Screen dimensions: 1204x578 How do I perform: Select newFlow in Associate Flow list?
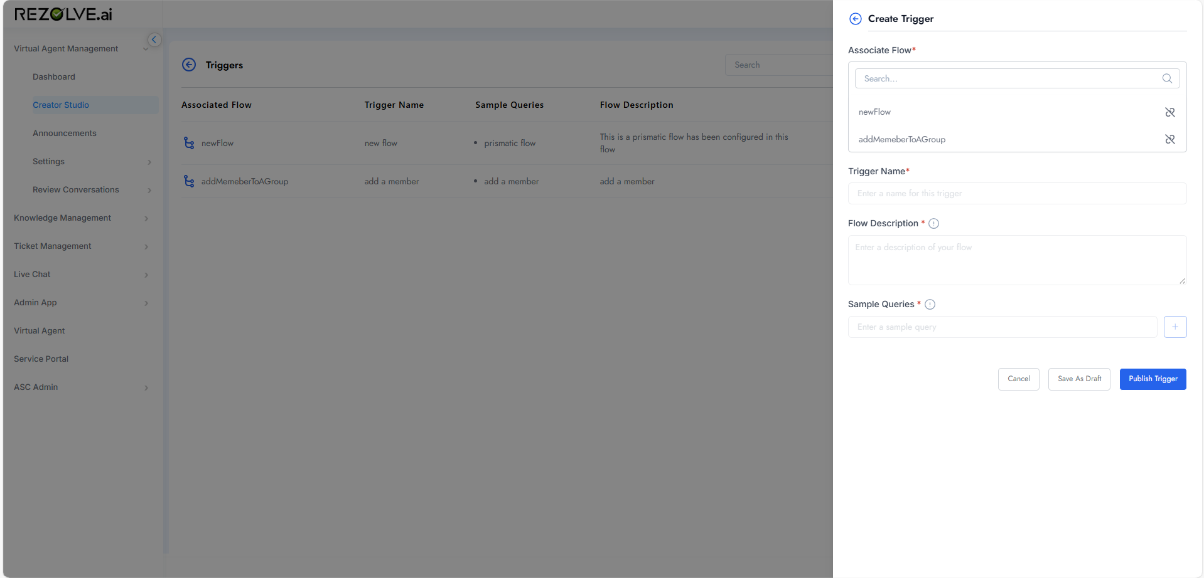pos(875,112)
